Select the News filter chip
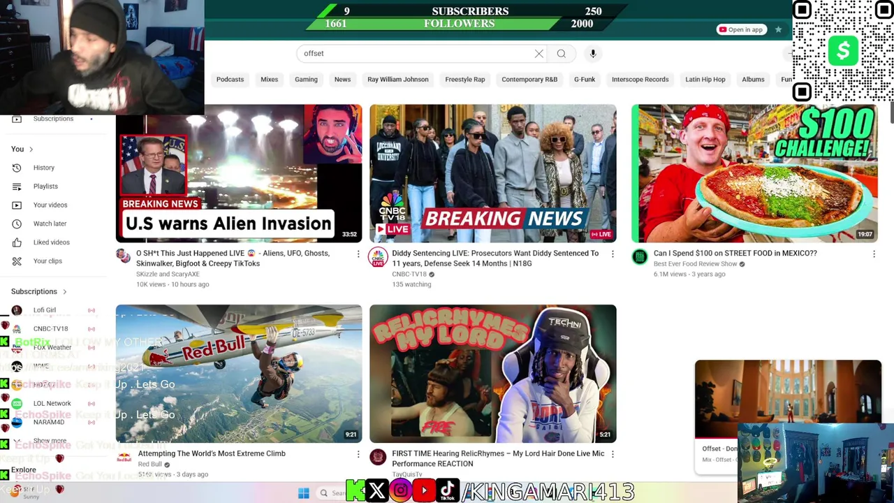 coord(342,79)
